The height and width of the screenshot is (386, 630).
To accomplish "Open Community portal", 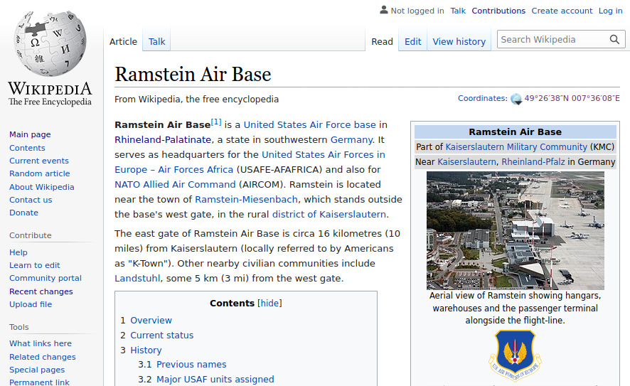I will point(46,278).
